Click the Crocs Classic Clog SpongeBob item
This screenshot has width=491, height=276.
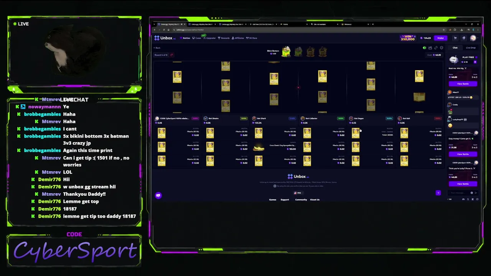coord(259,147)
